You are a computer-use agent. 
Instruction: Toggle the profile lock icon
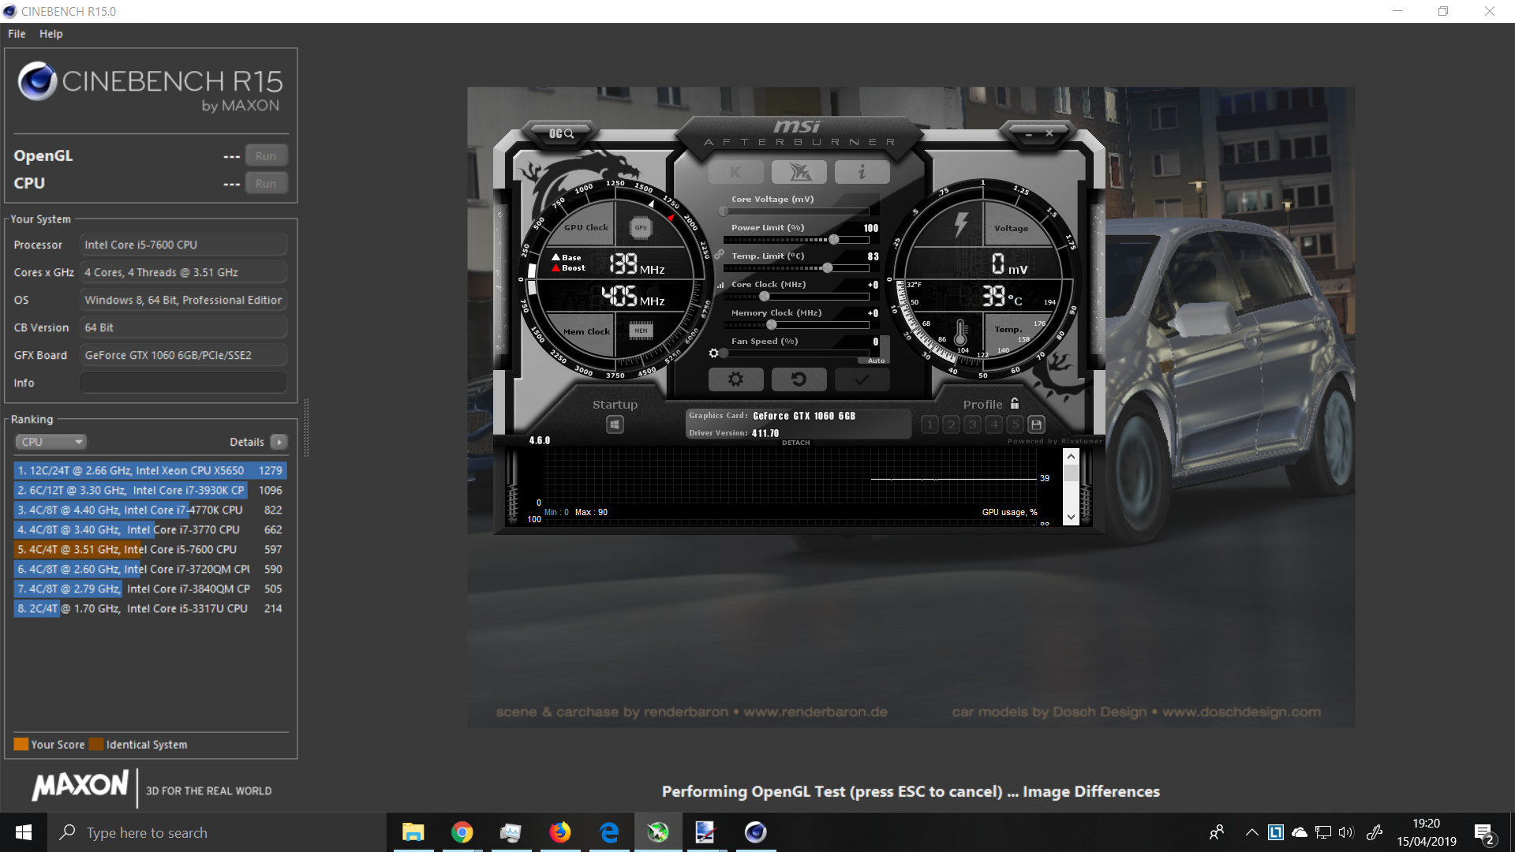(1015, 404)
